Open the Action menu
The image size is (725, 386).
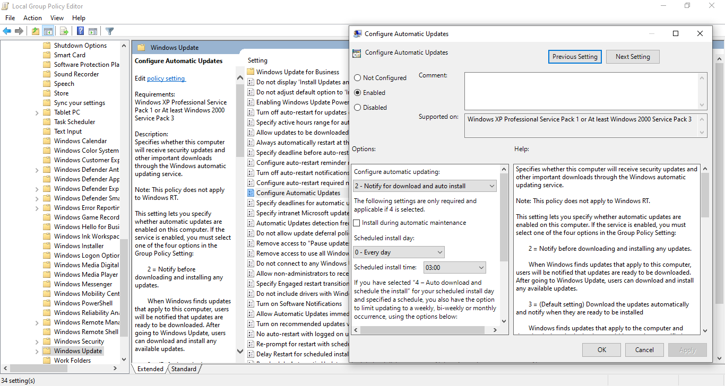[32, 18]
